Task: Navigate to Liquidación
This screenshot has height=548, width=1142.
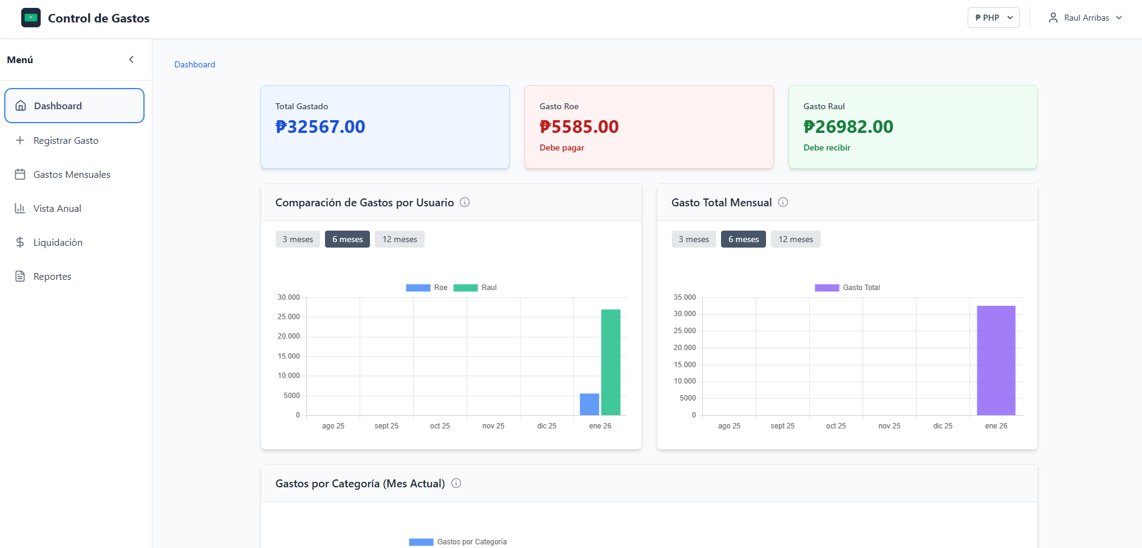Action: [x=74, y=242]
